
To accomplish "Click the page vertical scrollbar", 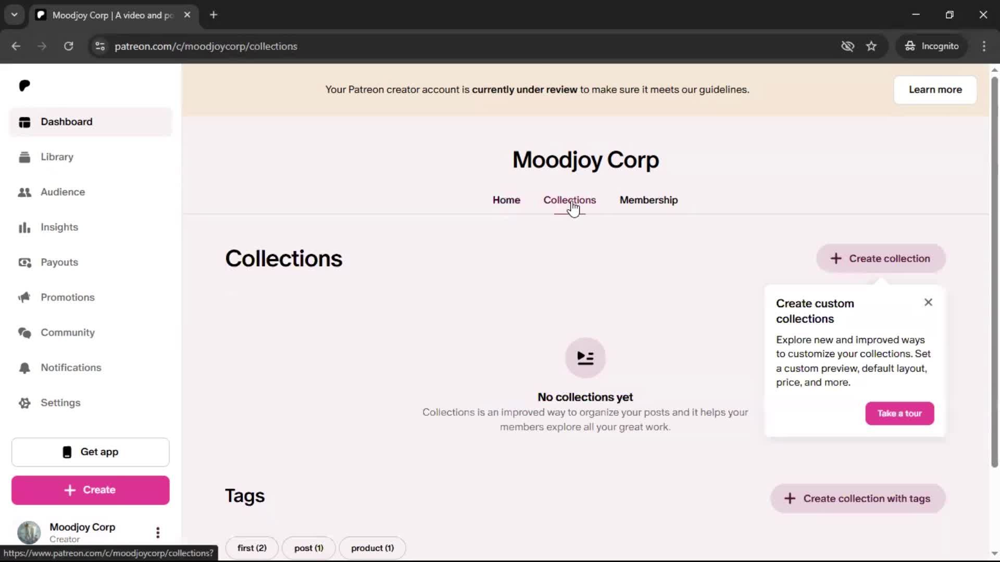I will click(x=994, y=272).
